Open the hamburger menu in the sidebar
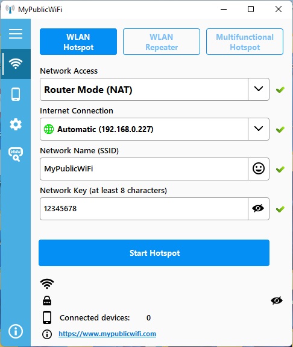Image resolution: width=293 pixels, height=347 pixels. [x=16, y=34]
